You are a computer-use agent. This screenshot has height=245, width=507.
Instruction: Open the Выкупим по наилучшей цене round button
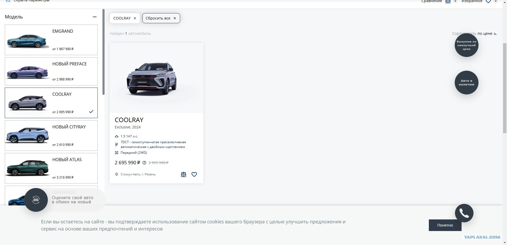[x=467, y=45]
